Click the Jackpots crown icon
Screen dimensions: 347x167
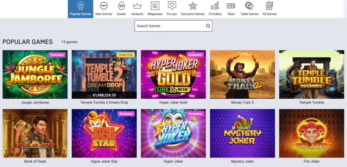point(137,6)
